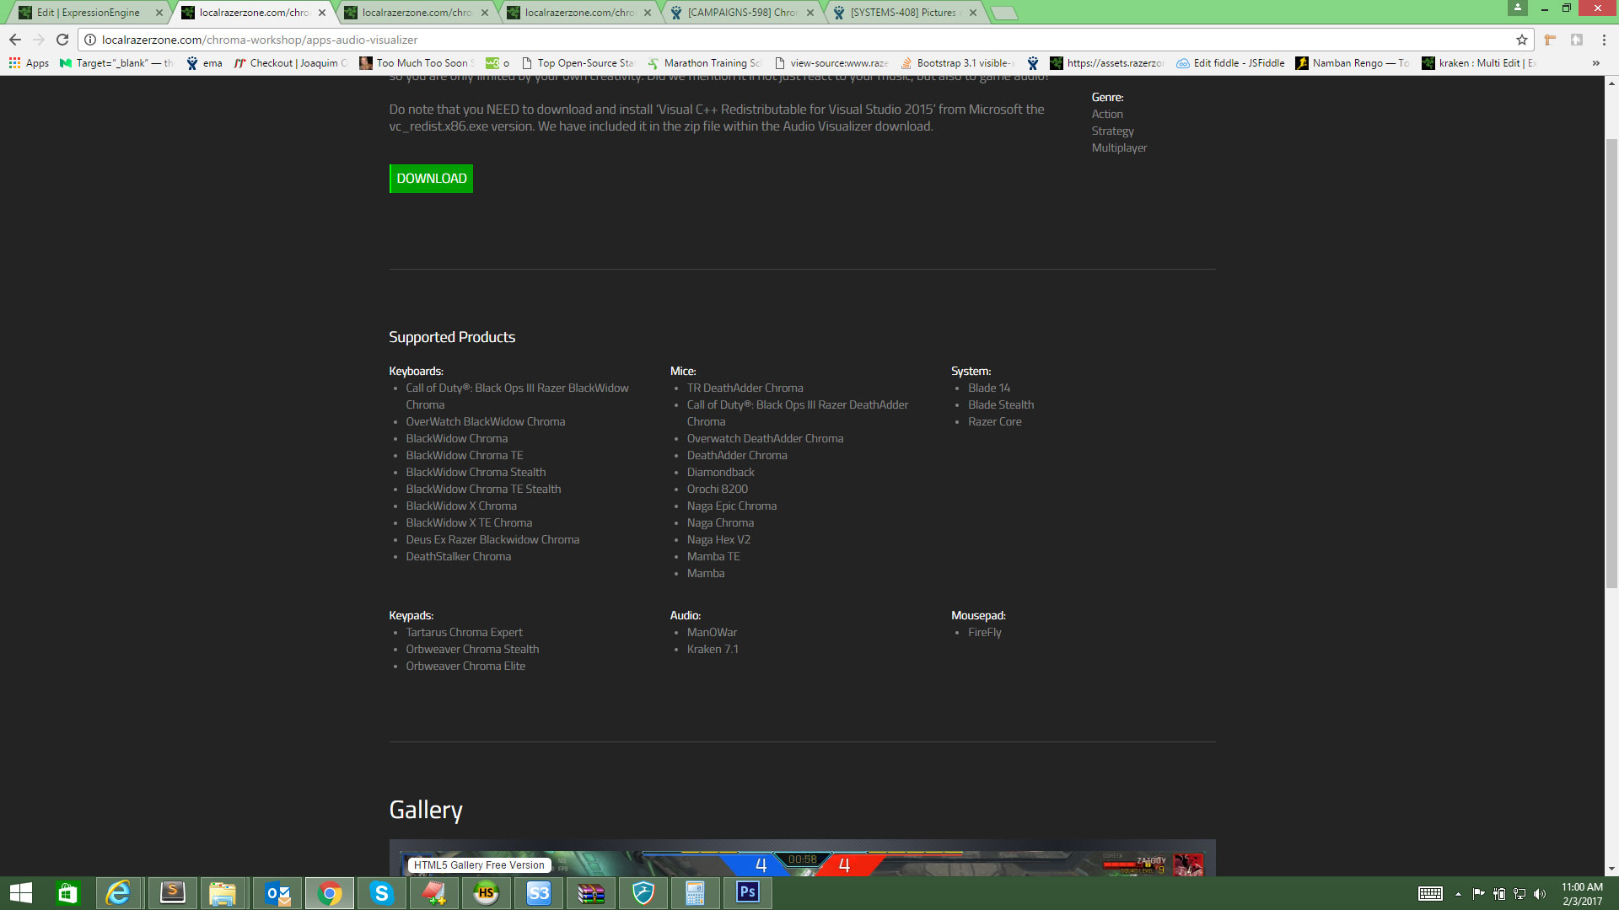Click the scrollbar down arrow
Screen dimensions: 1619x910
(x=1611, y=869)
